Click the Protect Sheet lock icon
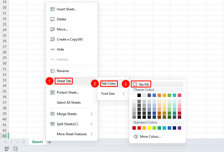Image resolution: width=224 pixels, height=152 pixels. (53, 92)
